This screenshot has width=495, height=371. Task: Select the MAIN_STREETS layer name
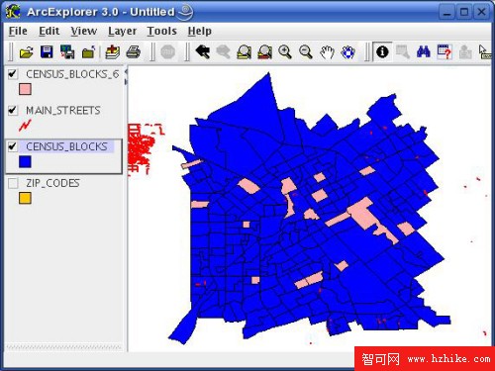point(63,111)
